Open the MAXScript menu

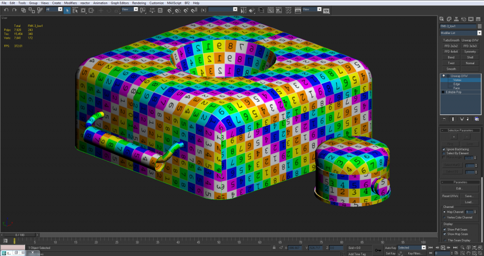click(x=174, y=3)
